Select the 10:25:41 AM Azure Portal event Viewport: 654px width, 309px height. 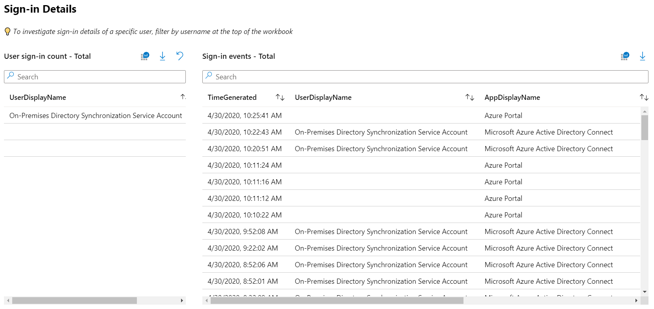421,116
